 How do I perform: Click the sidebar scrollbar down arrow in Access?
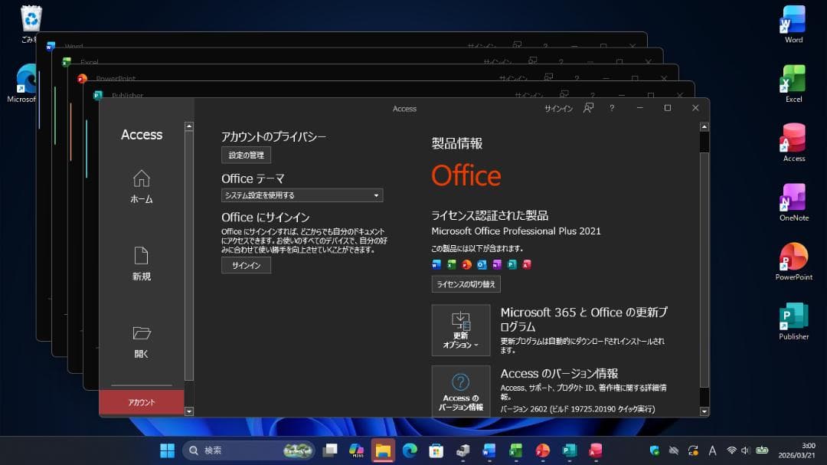pos(189,411)
